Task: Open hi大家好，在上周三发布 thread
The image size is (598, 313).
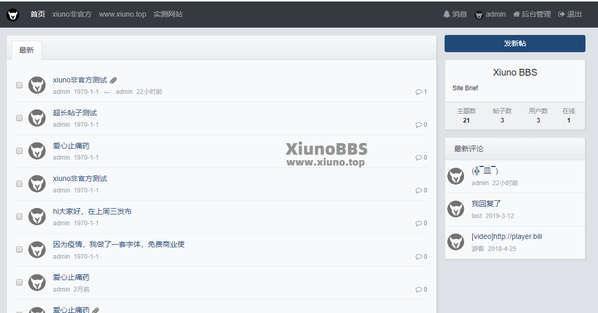Action: pos(92,212)
